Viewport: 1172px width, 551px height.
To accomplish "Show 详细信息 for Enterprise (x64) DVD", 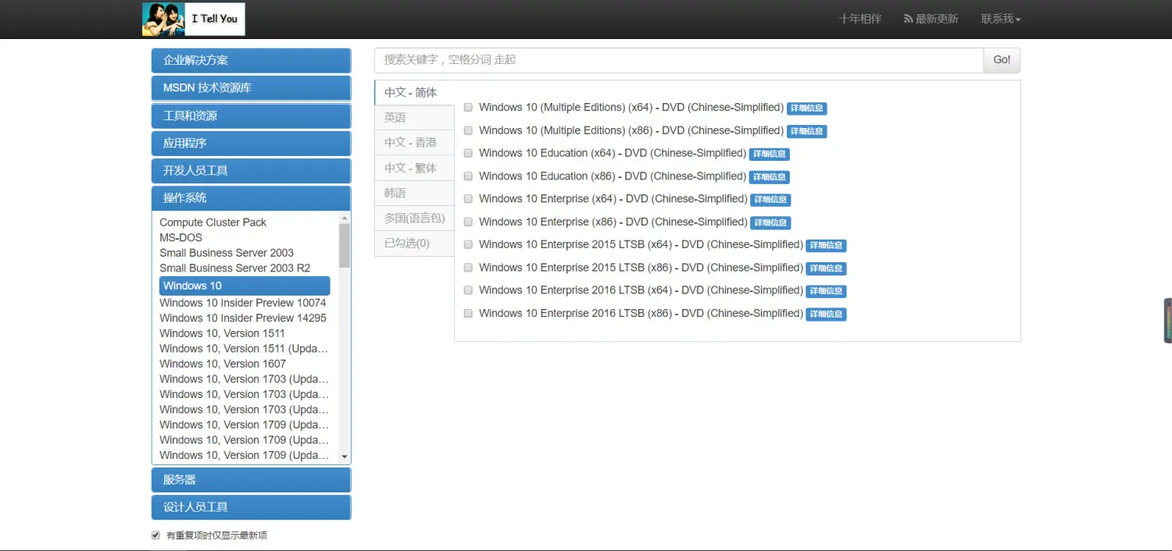I will click(770, 200).
